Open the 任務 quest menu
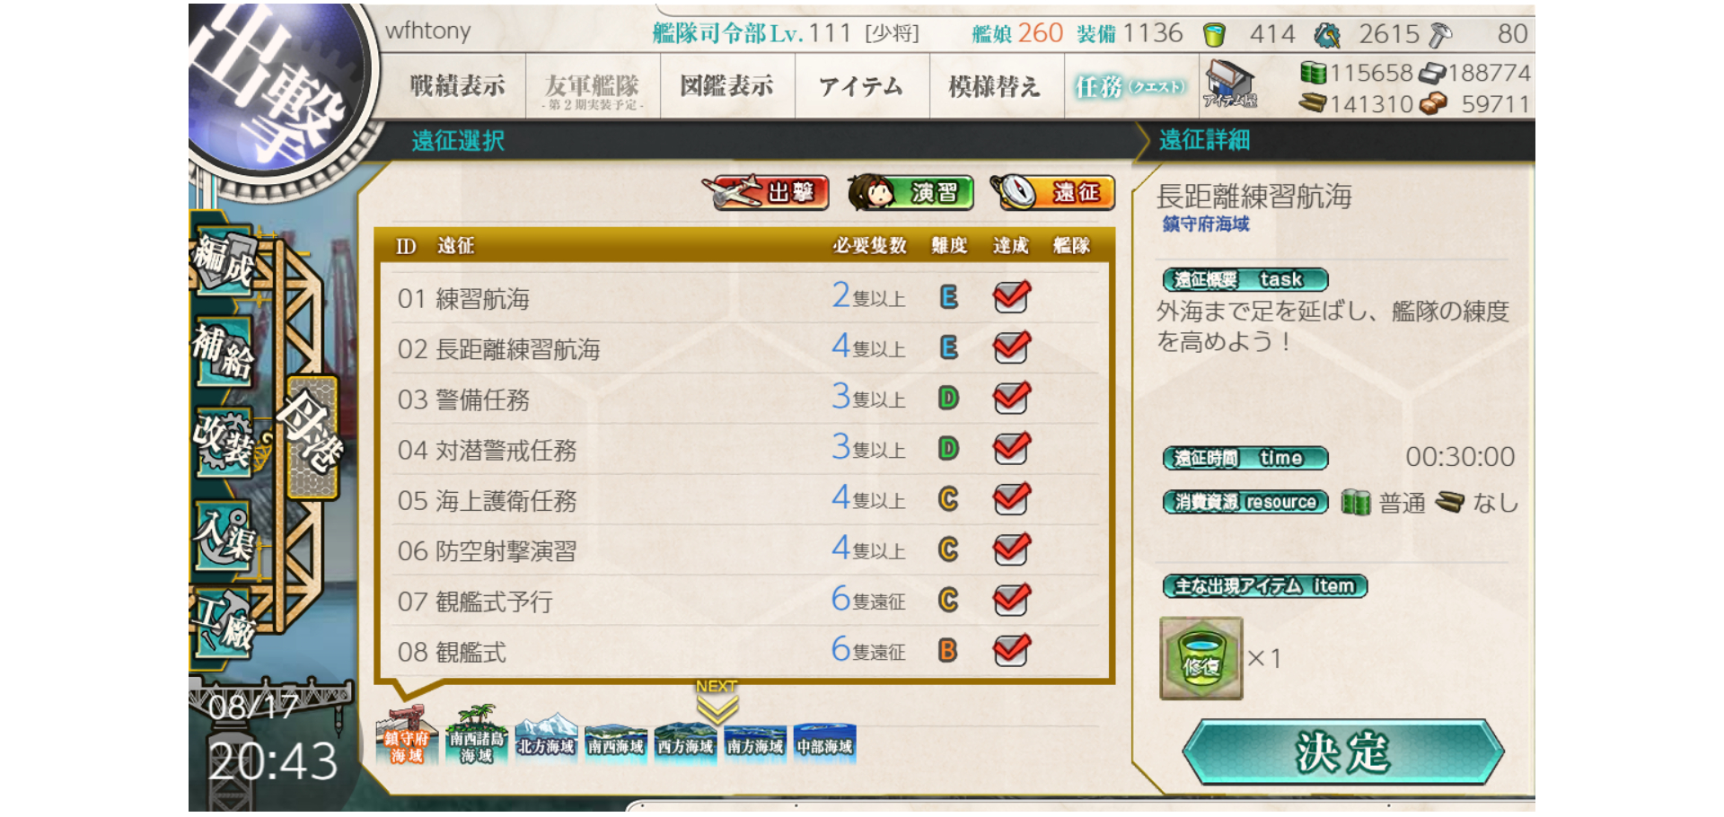The width and height of the screenshot is (1724, 817). click(x=1130, y=86)
